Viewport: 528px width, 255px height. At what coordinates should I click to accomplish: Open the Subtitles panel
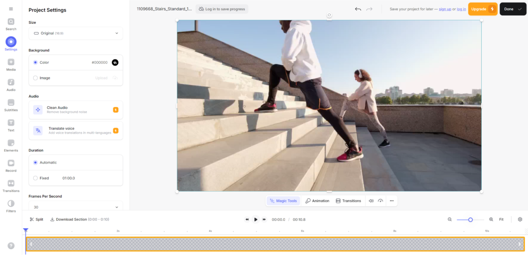pos(11,105)
